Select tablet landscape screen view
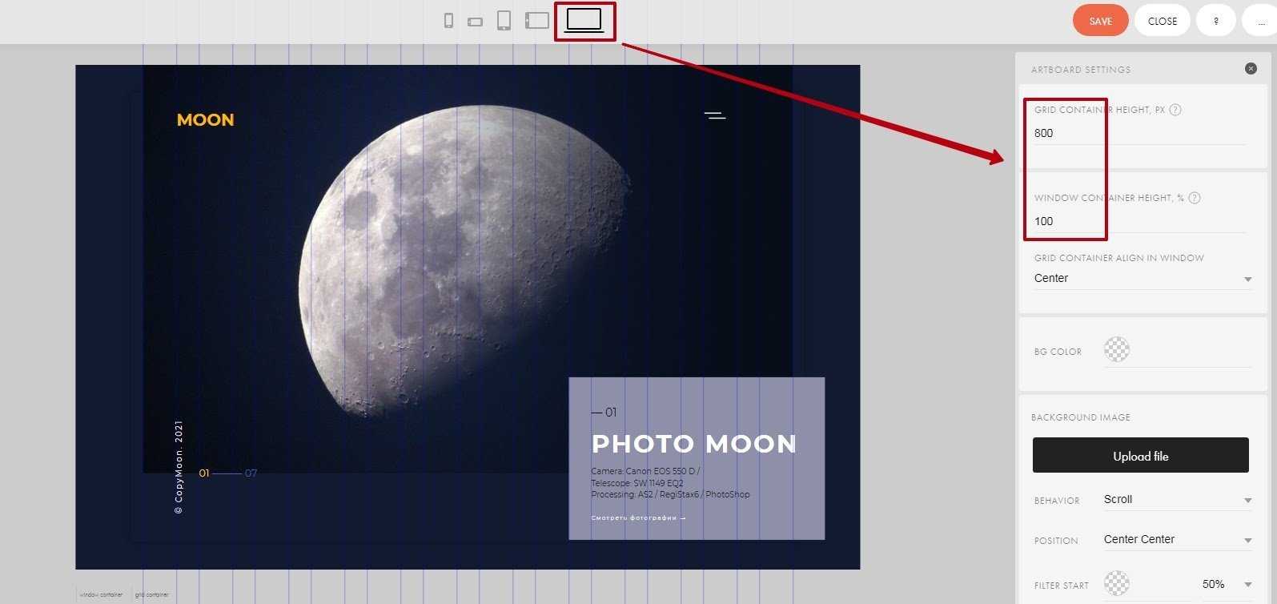This screenshot has width=1277, height=604. point(536,21)
